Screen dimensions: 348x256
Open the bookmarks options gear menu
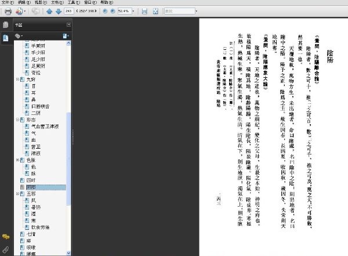click(19, 36)
